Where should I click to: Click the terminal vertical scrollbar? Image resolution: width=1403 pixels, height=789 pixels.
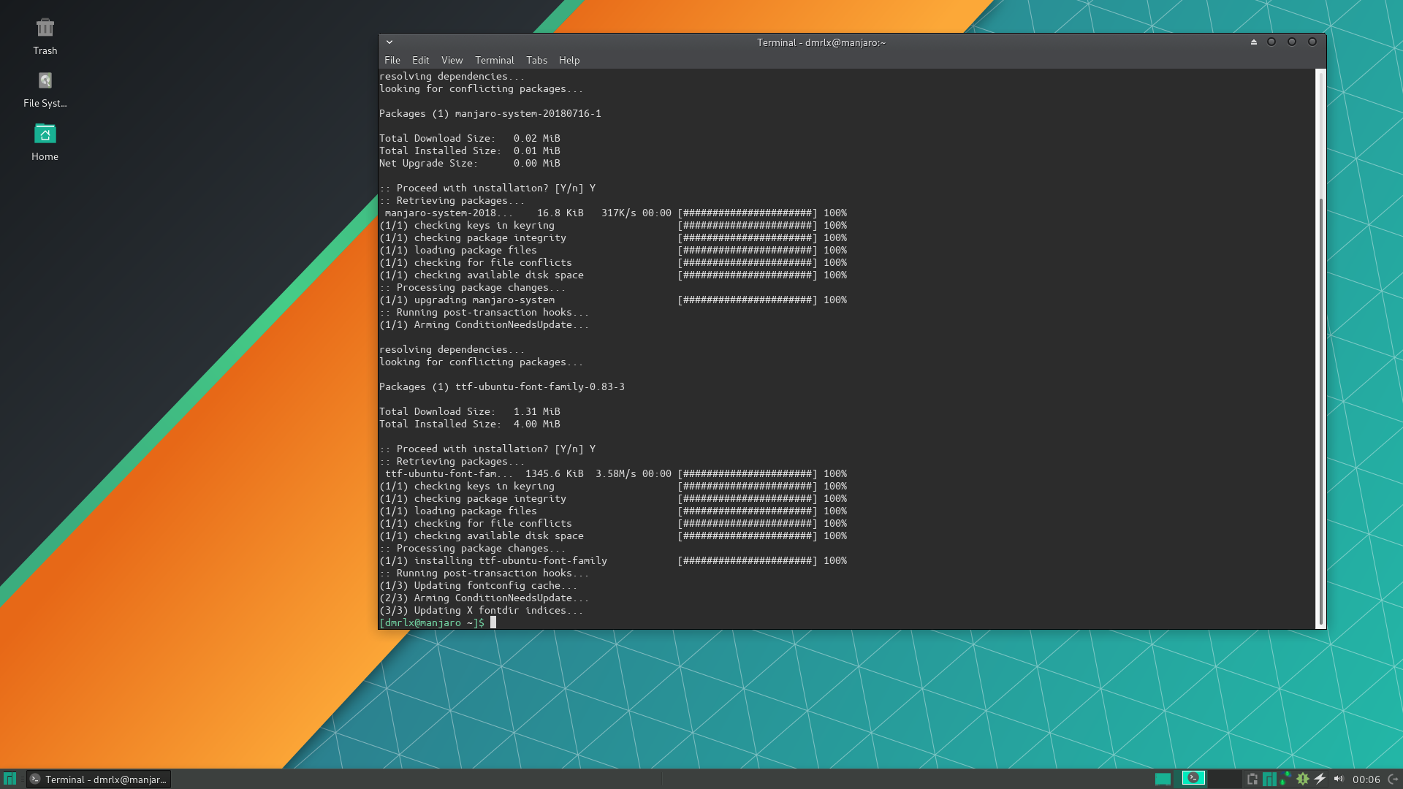(x=1320, y=409)
